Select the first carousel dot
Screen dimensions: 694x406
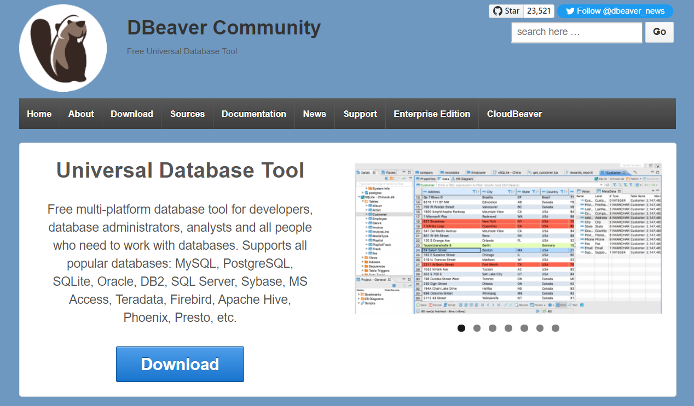[461, 328]
